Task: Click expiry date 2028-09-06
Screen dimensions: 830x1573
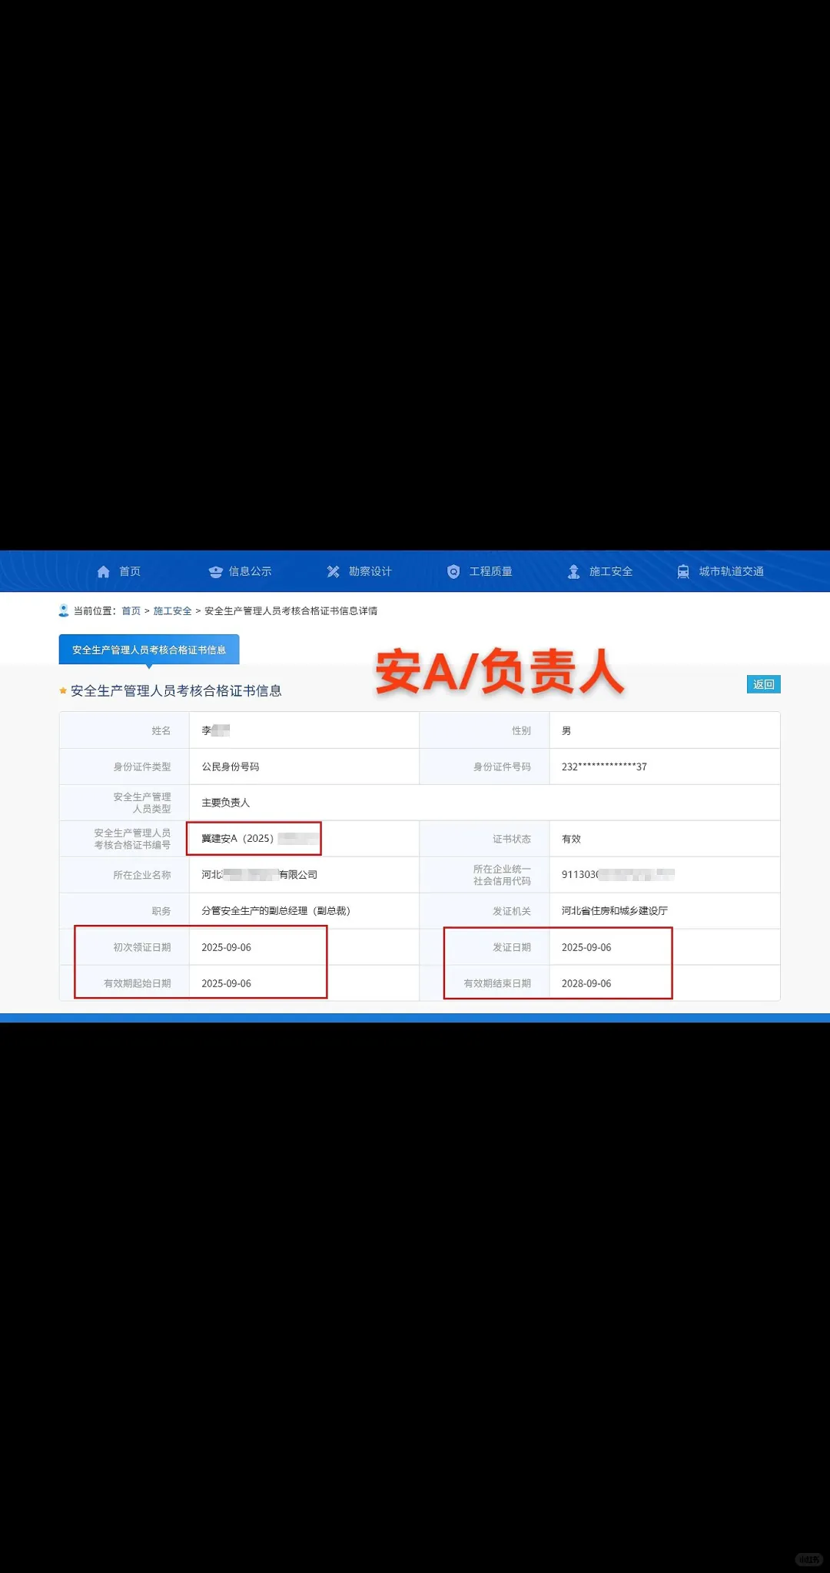Action: [x=586, y=983]
